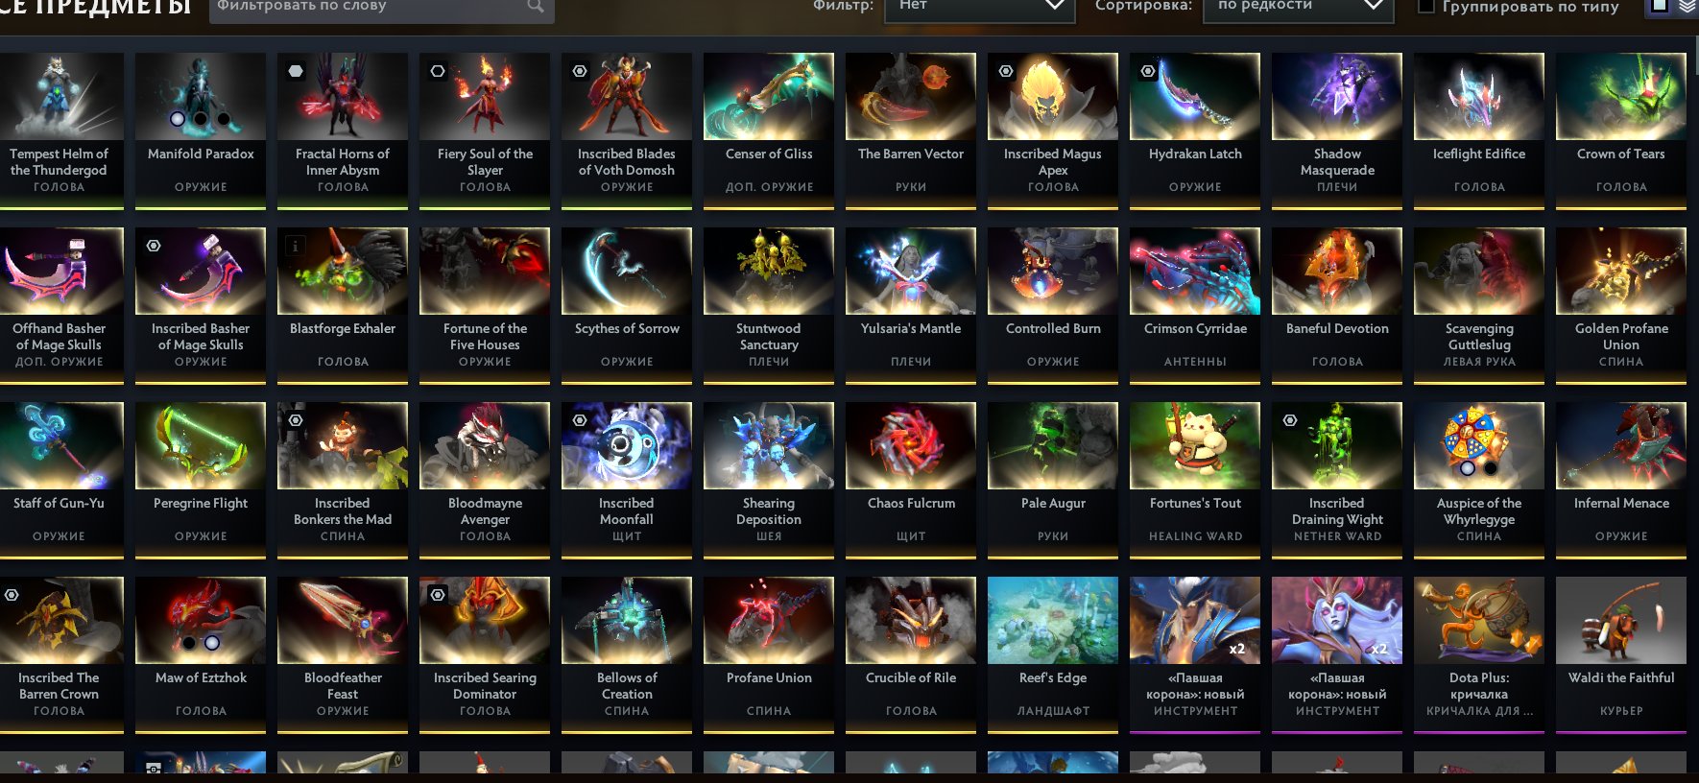Image resolution: width=1699 pixels, height=783 pixels.
Task: Switch to the stacked layers view icon
Action: coord(1687,6)
